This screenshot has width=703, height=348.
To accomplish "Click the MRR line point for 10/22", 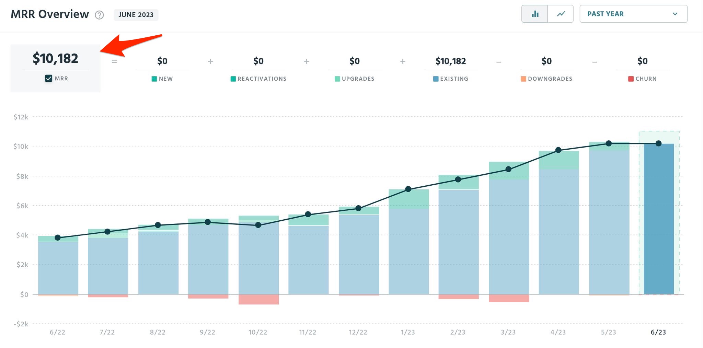I will tap(258, 225).
